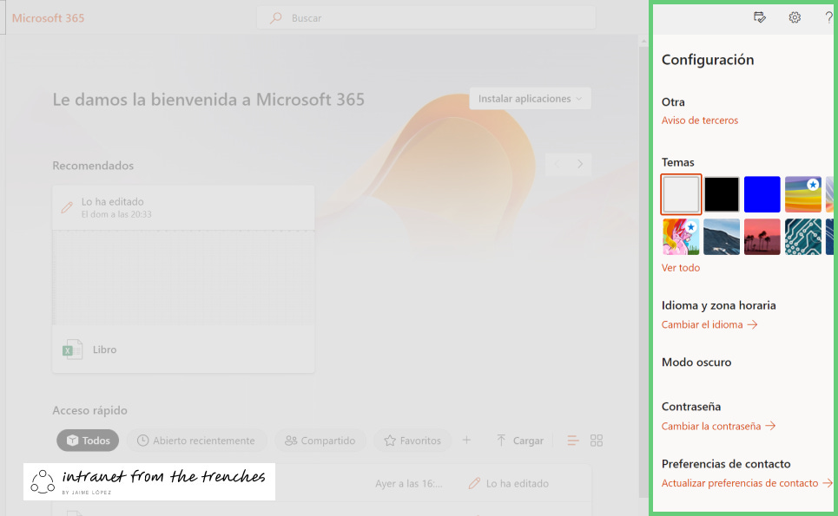838x516 pixels.
Task: Open the Help question mark icon
Action: point(828,17)
